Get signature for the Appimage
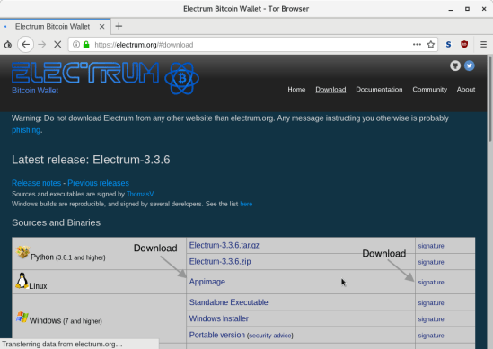 pos(431,282)
